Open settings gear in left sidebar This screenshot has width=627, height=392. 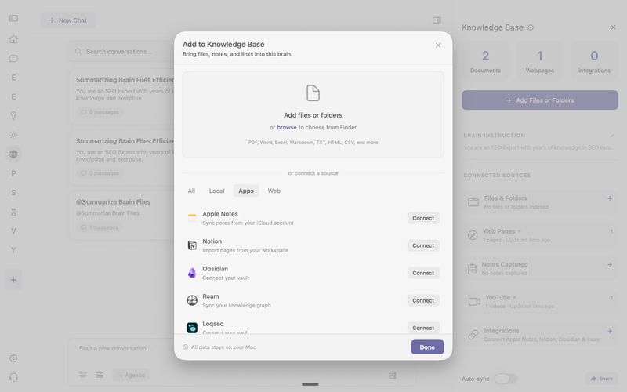tap(13, 358)
